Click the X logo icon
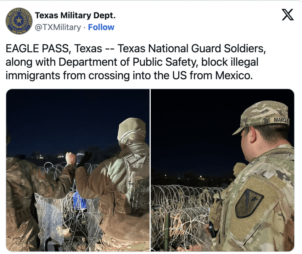 pos(288,15)
